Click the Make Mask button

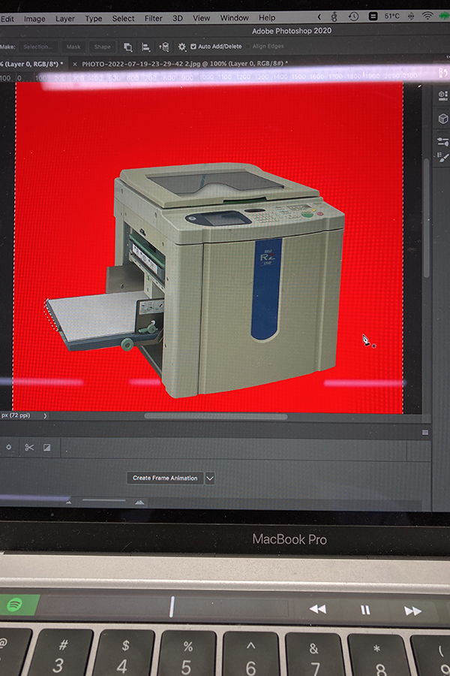pos(73,47)
